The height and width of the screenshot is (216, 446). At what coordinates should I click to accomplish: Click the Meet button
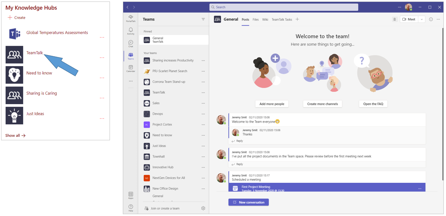409,20
